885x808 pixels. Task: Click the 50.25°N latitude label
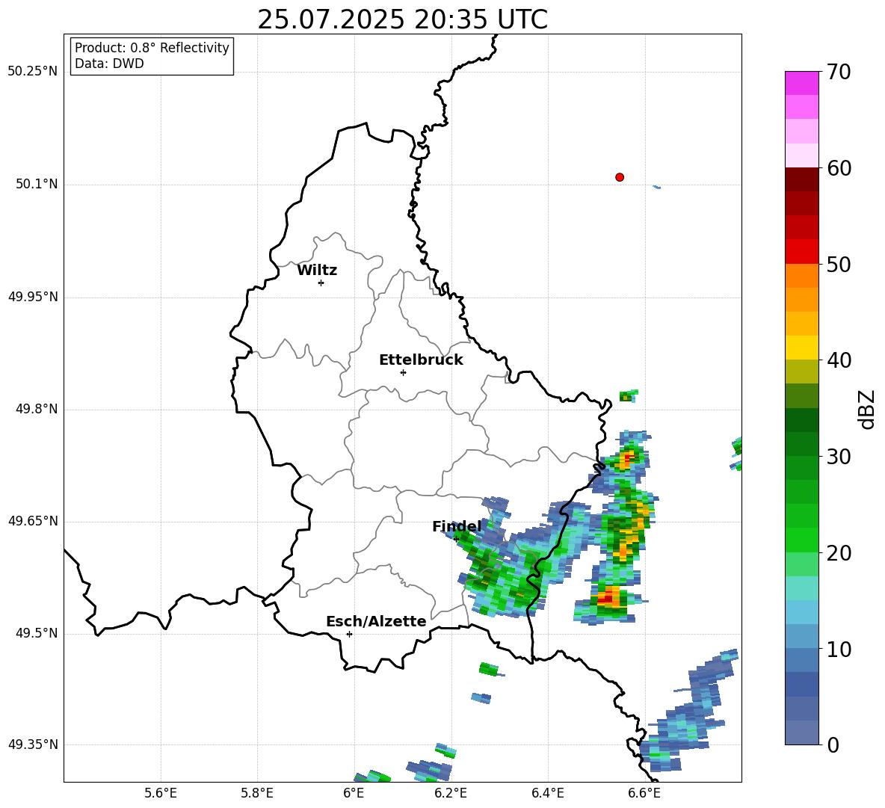33,72
